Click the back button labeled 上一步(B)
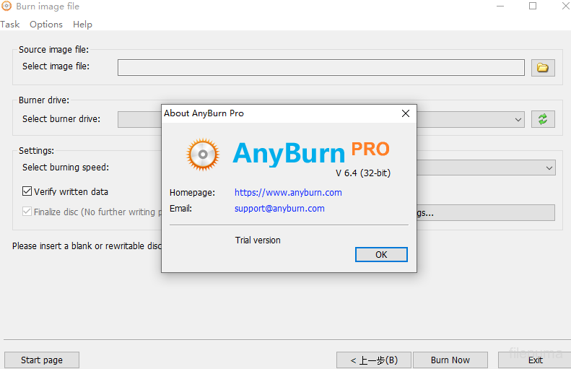The height and width of the screenshot is (369, 571). point(374,360)
